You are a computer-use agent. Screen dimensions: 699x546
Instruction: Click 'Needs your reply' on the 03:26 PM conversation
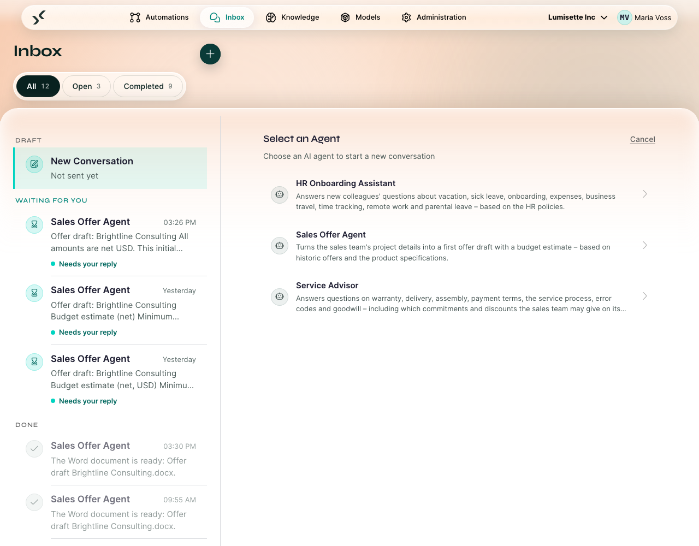pyautogui.click(x=88, y=264)
